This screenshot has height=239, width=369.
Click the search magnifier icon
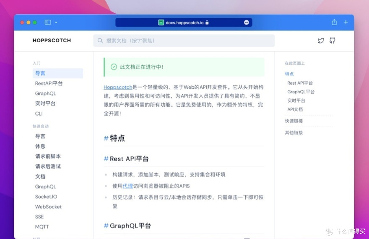pos(100,41)
